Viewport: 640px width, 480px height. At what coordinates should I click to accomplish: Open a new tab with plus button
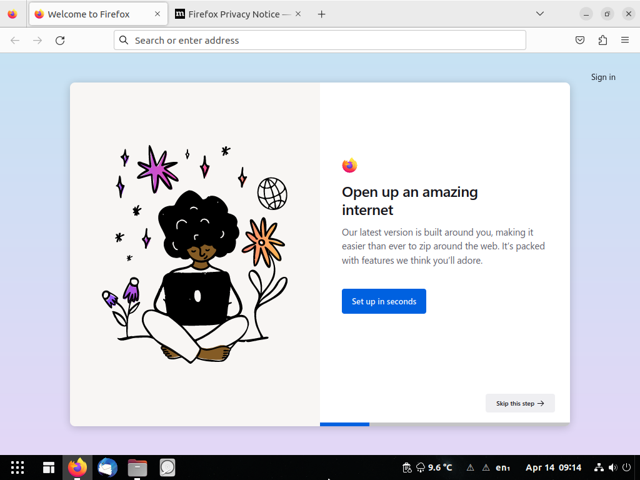(x=322, y=14)
